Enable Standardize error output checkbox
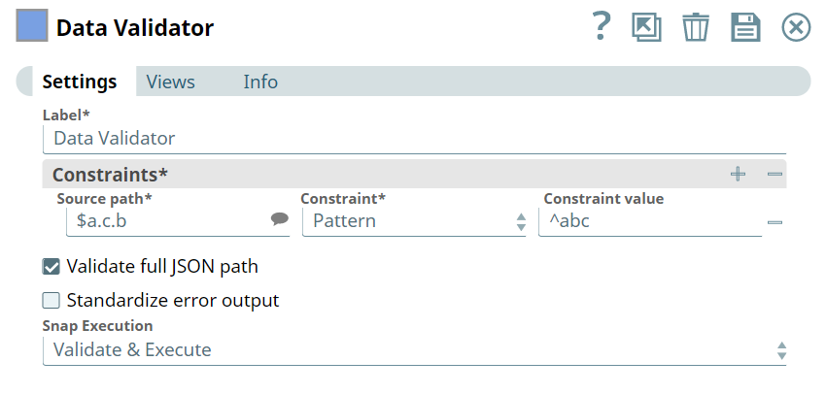The width and height of the screenshot is (826, 394). (x=52, y=301)
